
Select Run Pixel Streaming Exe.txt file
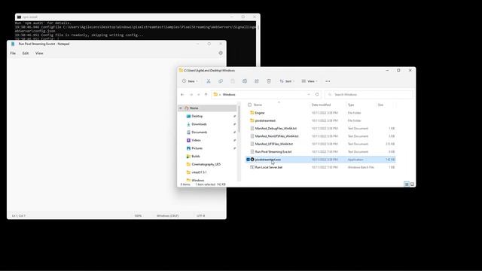point(273,151)
